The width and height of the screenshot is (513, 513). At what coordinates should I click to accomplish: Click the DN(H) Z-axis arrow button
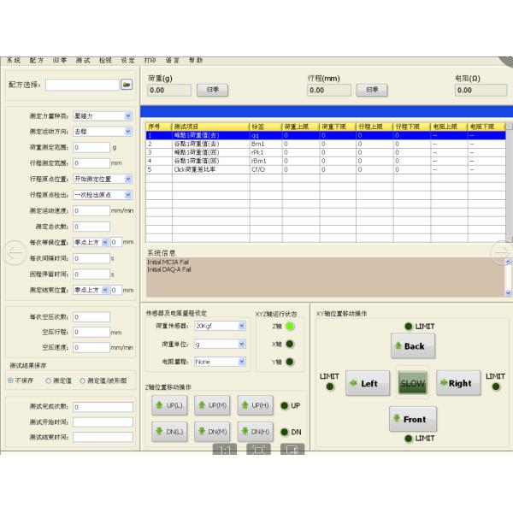tap(254, 432)
